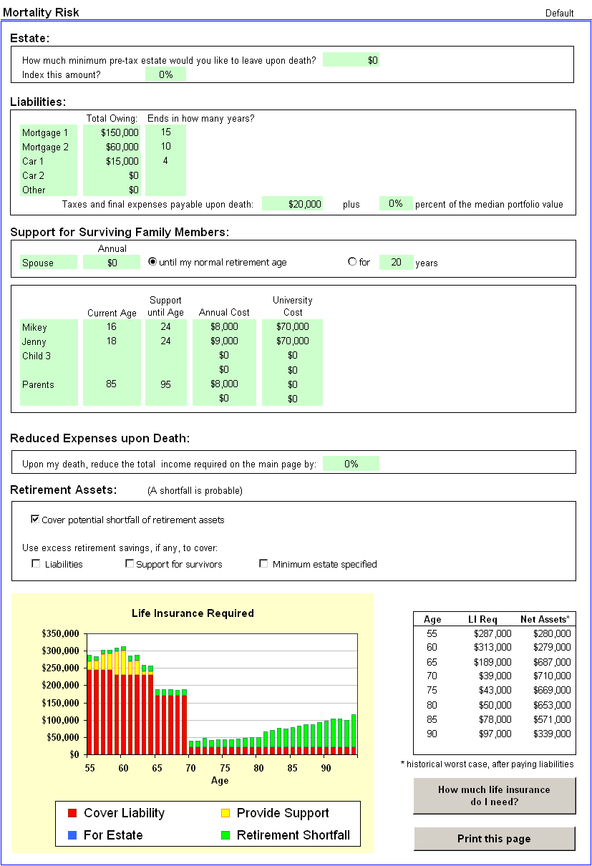Viewport: 592px width, 866px height.
Task: Choose the spouse support 'for' years radio button
Action: click(x=351, y=262)
